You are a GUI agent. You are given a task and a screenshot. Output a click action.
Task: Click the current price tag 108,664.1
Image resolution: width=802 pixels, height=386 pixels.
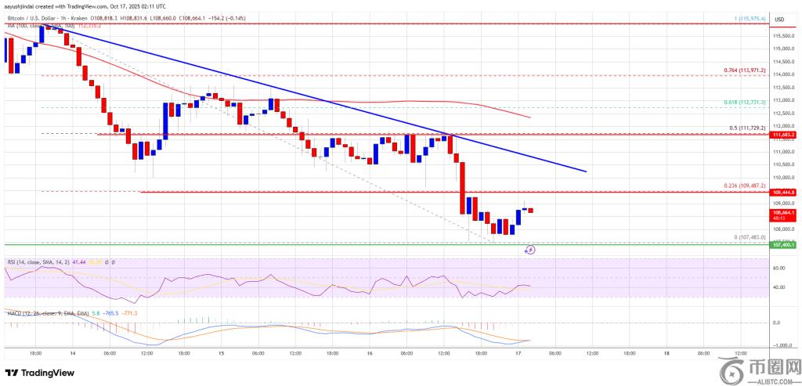784,212
